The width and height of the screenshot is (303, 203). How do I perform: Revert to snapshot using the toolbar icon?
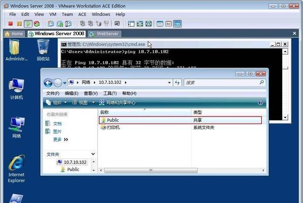click(59, 24)
